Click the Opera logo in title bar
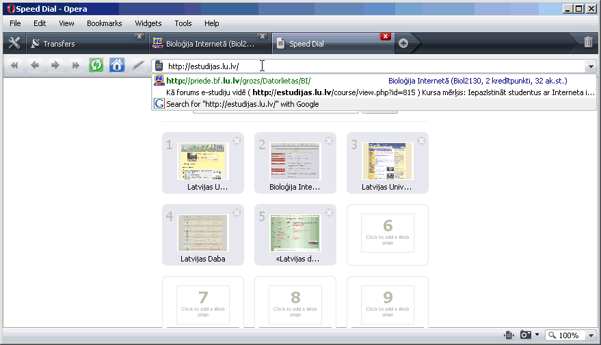Screen dimensions: 601x345 tap(11, 9)
